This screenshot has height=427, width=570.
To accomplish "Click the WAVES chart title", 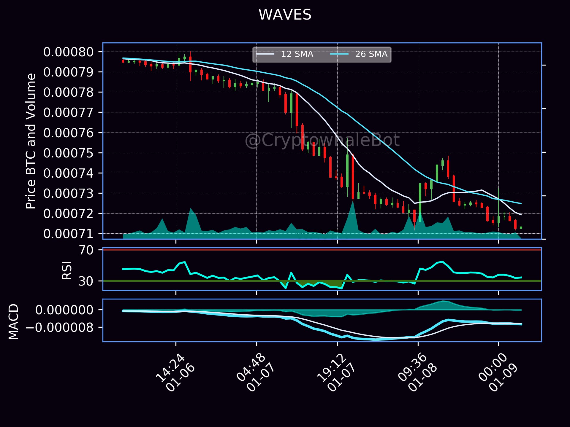I will click(x=285, y=15).
